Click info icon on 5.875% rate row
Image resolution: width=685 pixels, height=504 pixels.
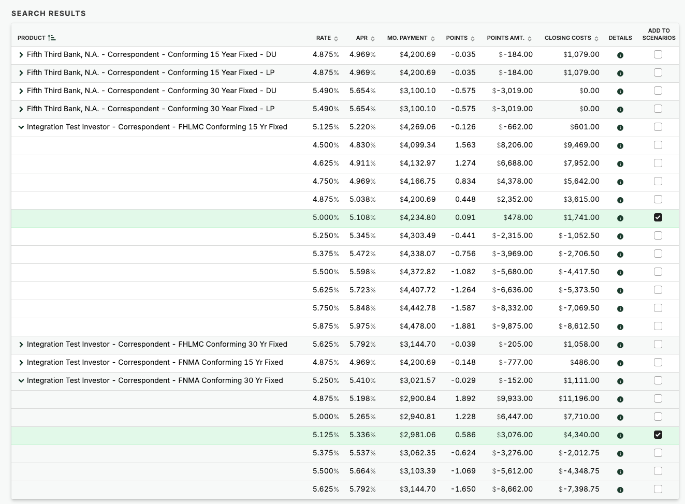[620, 327]
